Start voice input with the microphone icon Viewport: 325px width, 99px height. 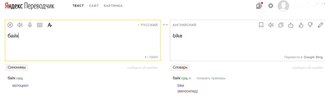[x=30, y=25]
